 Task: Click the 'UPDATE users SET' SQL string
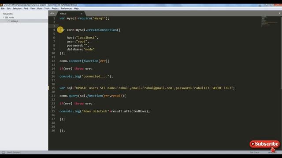(x=153, y=88)
